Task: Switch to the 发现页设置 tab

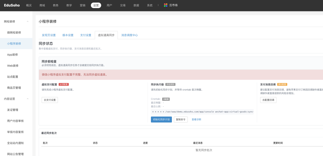Action: [x=49, y=35]
